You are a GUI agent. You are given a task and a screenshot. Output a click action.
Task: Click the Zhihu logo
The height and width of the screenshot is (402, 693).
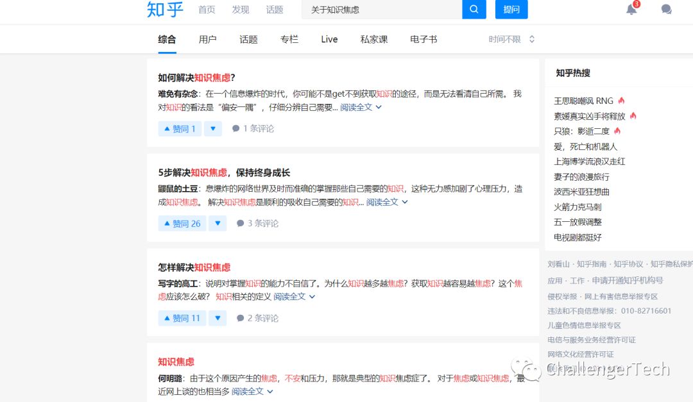(x=165, y=10)
